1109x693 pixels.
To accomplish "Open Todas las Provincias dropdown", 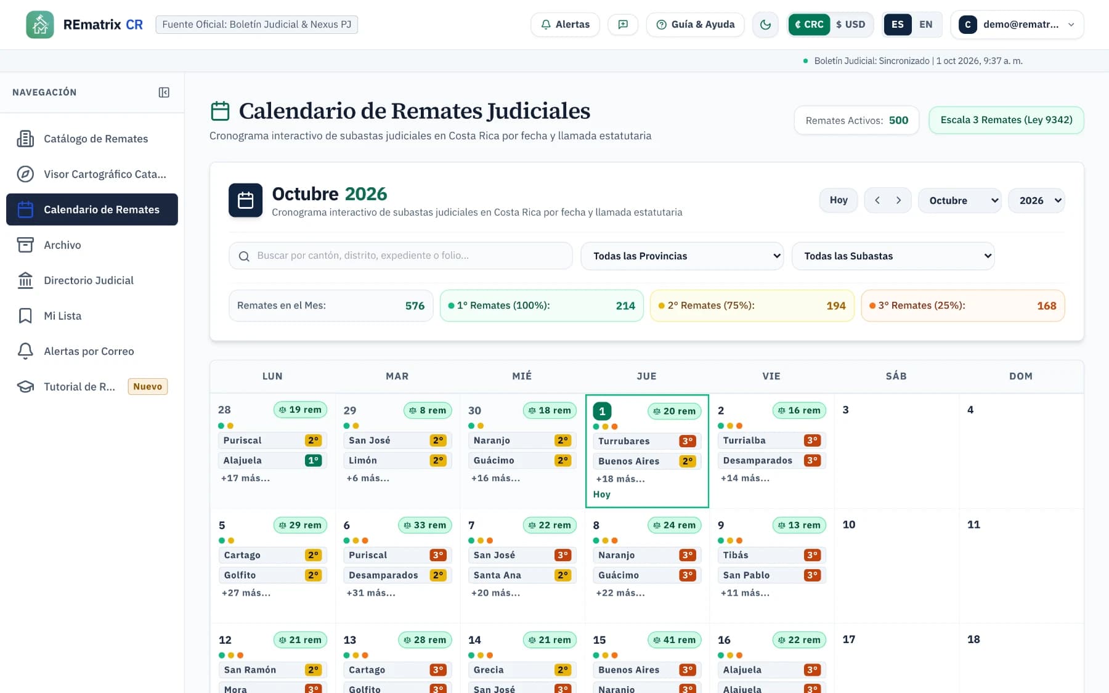I will 682,256.
